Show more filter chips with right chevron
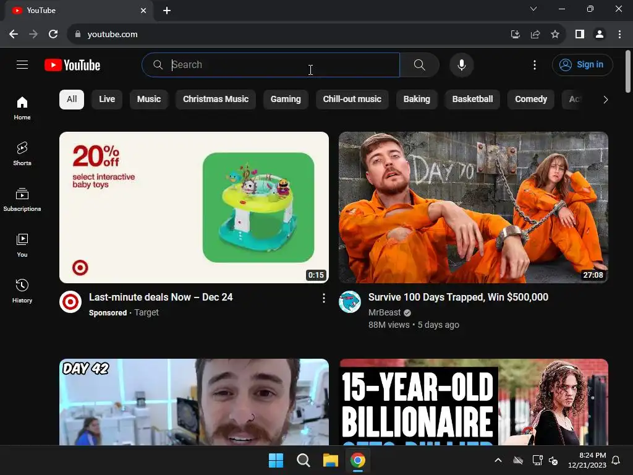Viewport: 633px width, 475px height. tap(605, 100)
